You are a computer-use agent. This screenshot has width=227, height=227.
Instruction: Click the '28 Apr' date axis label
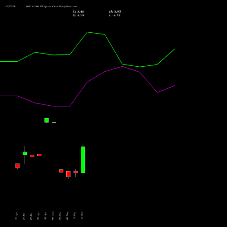click(38, 216)
